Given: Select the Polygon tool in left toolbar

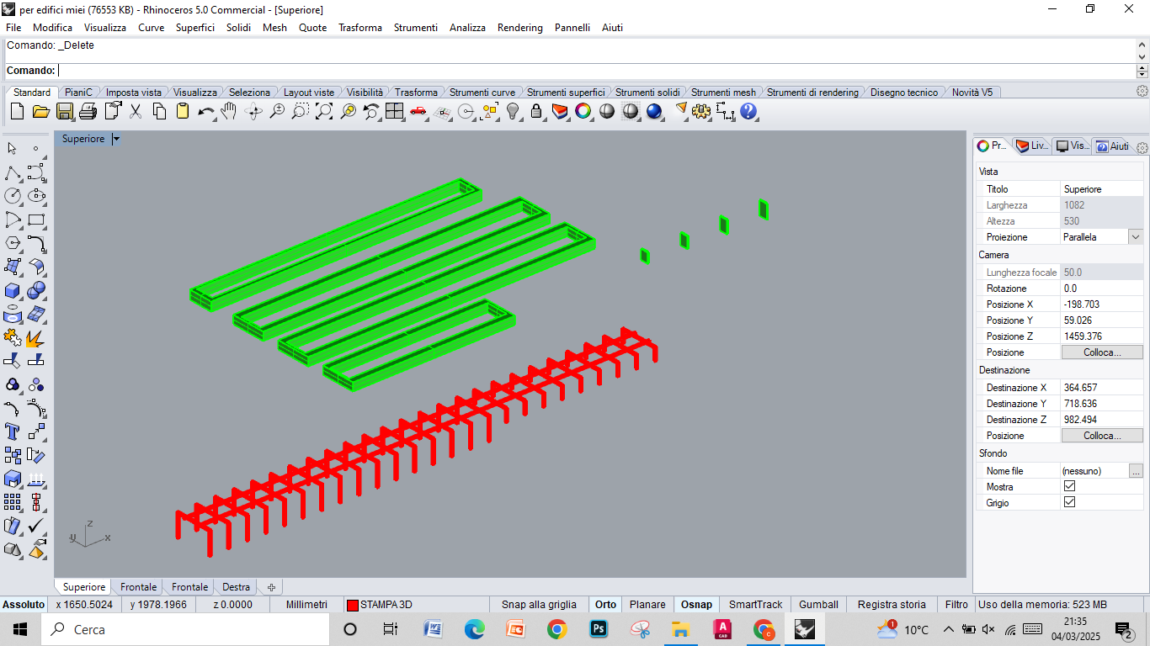Looking at the screenshot, I should 13,243.
